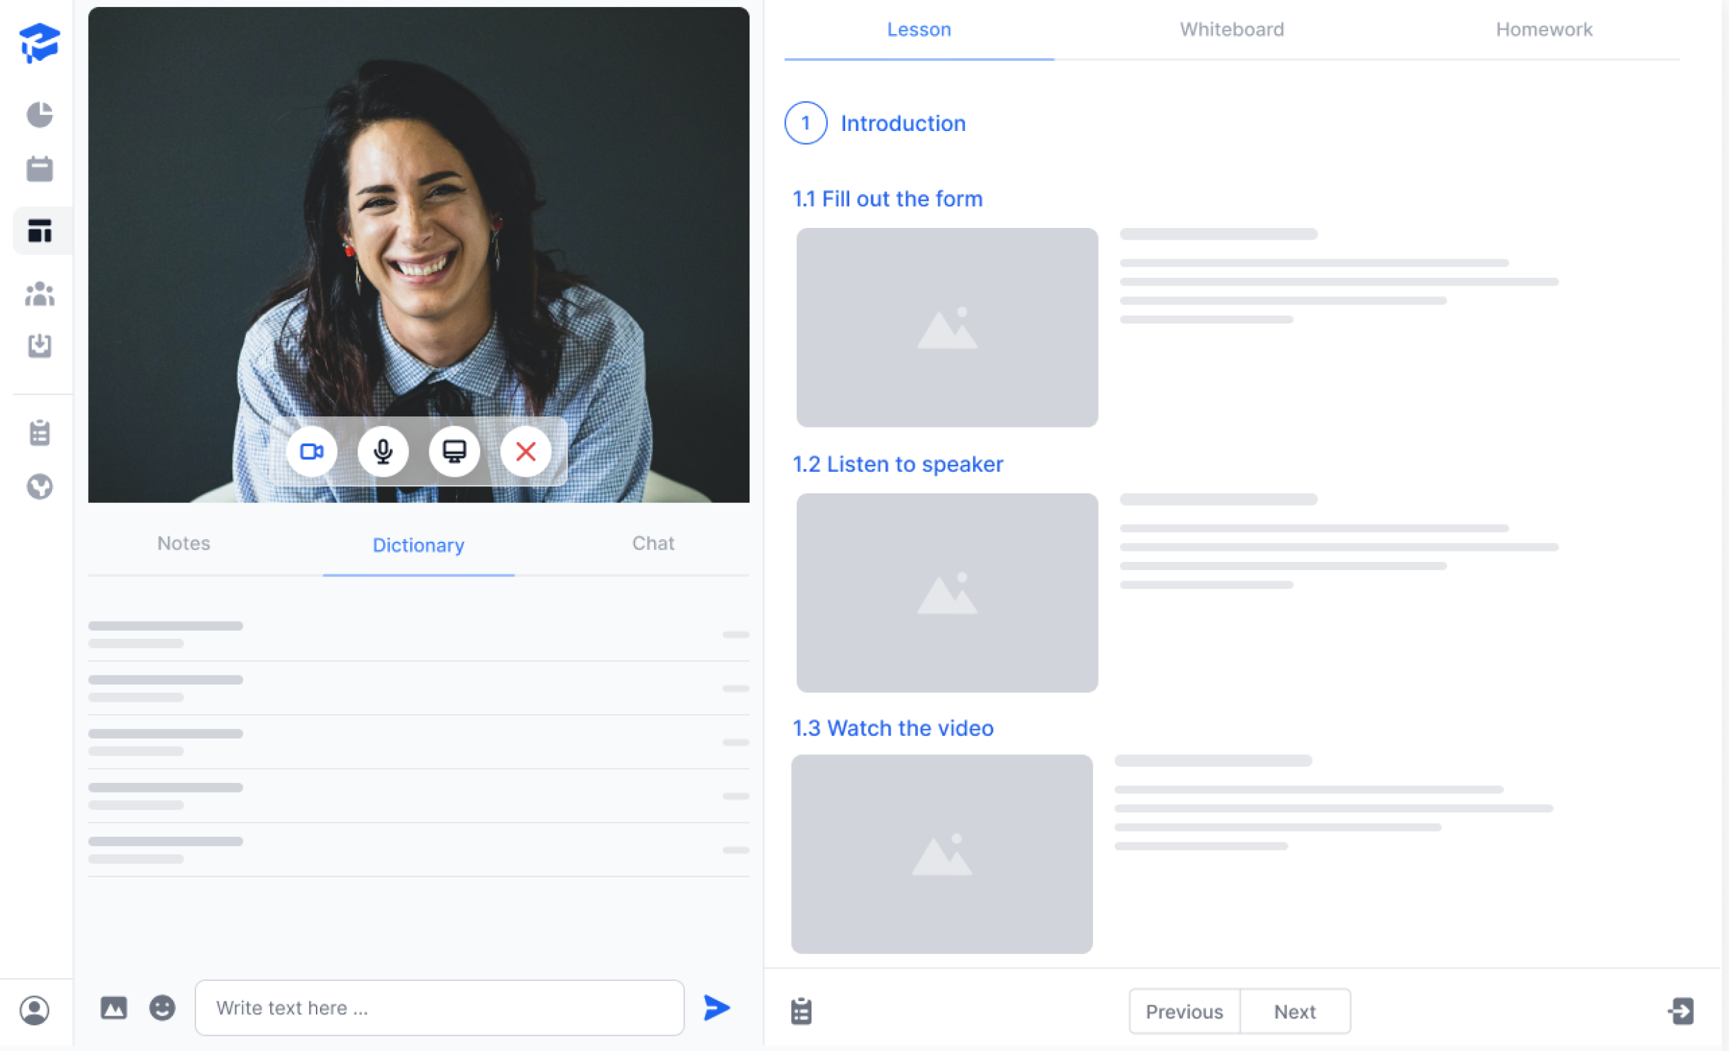Mute the microphone in video call

pos(383,451)
